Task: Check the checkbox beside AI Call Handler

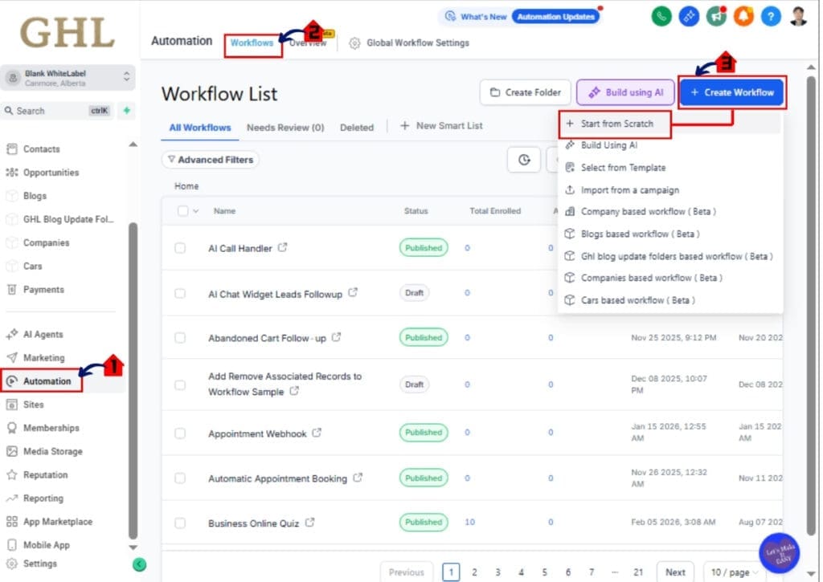Action: (180, 248)
